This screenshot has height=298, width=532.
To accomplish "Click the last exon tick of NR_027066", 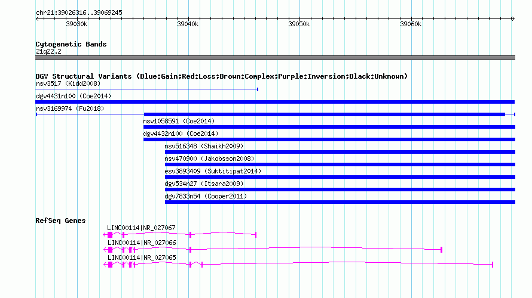I will [x=441, y=250].
